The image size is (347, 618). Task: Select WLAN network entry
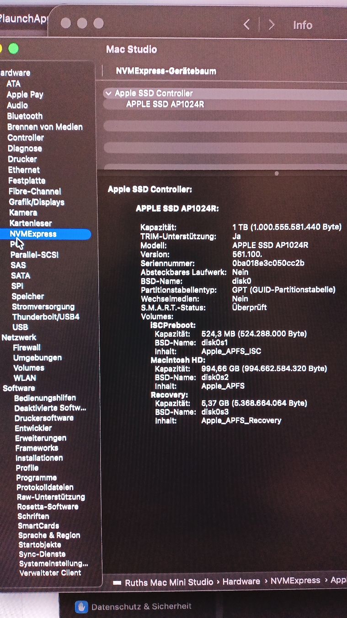(25, 378)
